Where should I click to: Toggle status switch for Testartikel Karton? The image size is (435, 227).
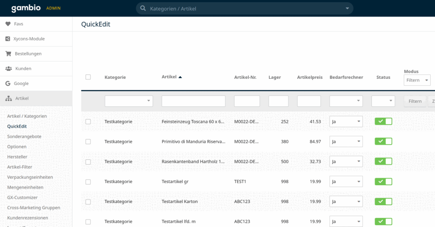point(383,201)
